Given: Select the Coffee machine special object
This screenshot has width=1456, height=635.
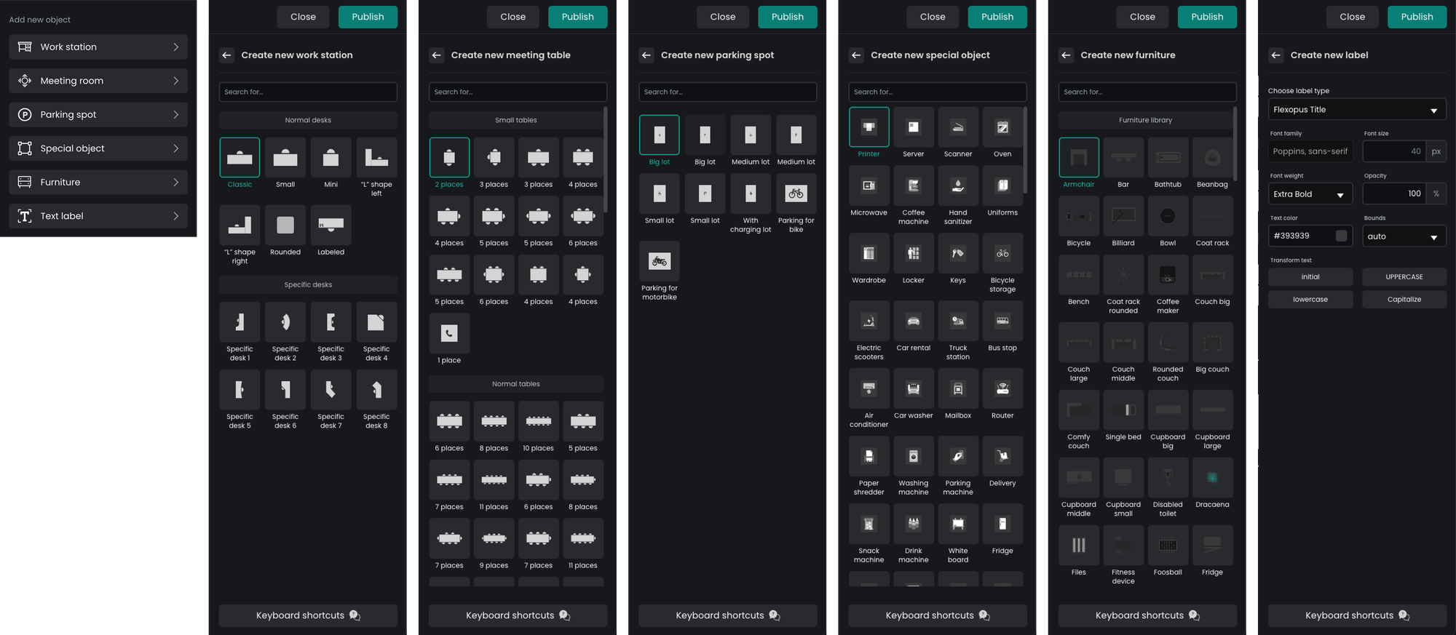Looking at the screenshot, I should tap(913, 185).
